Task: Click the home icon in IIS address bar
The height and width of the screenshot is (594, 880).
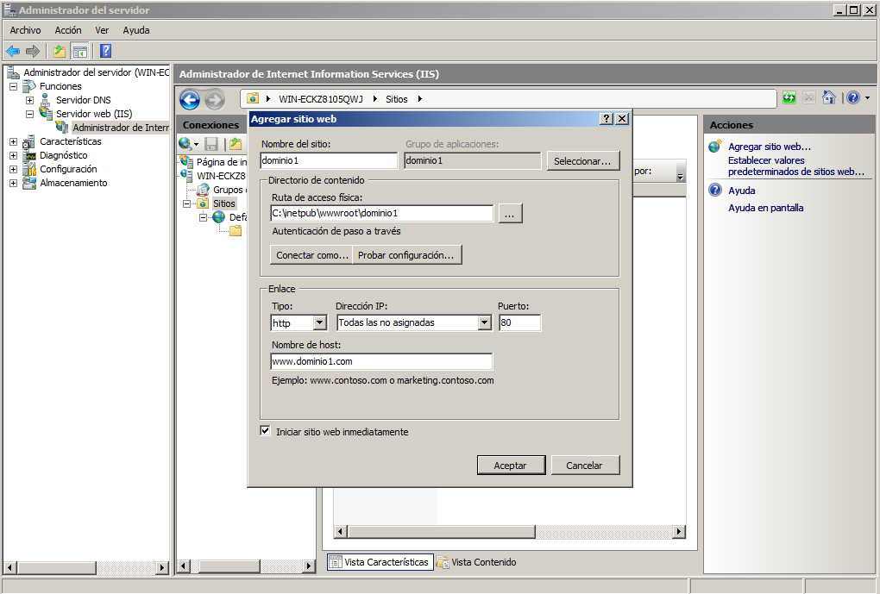Action: pos(828,98)
